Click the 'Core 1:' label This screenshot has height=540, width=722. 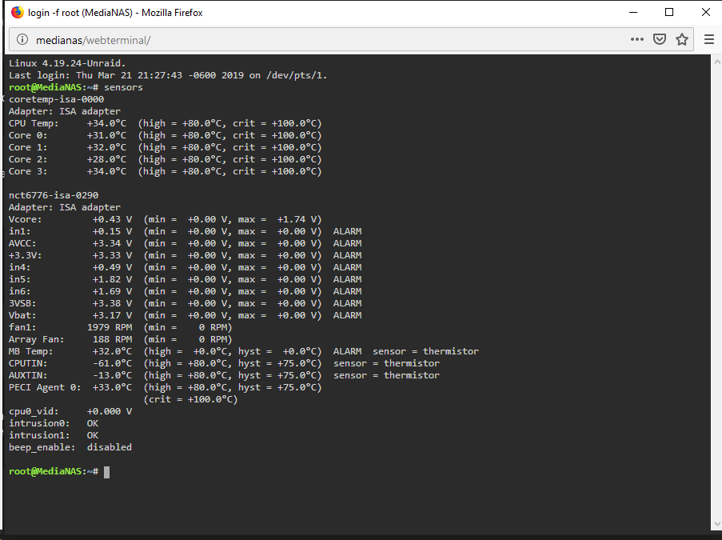pos(28,147)
